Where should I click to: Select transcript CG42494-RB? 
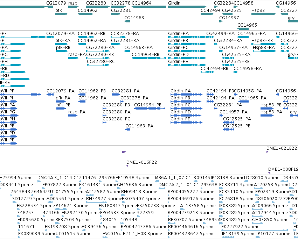tap(207, 72)
